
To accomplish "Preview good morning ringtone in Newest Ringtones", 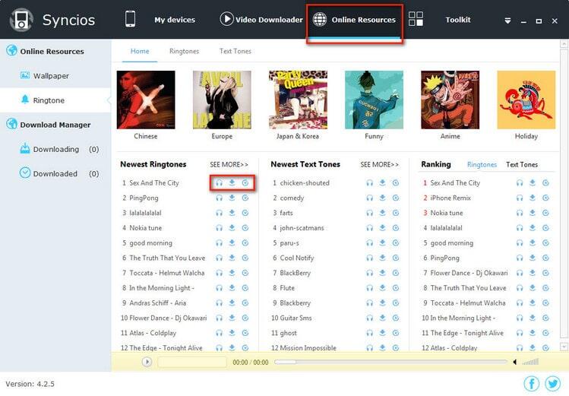I will click(219, 242).
